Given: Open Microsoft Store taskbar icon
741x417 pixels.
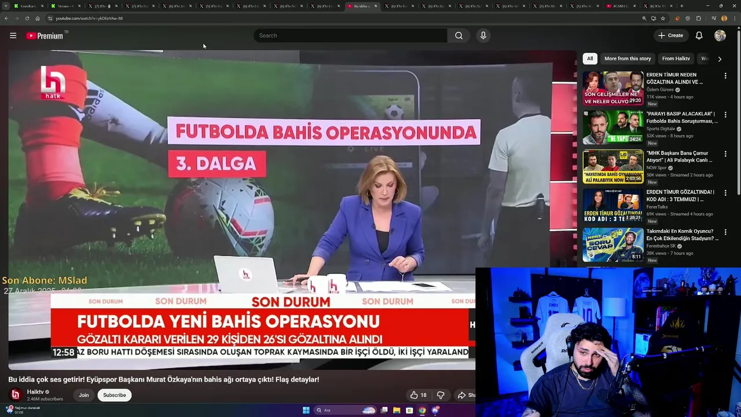Looking at the screenshot, I should coord(409,410).
